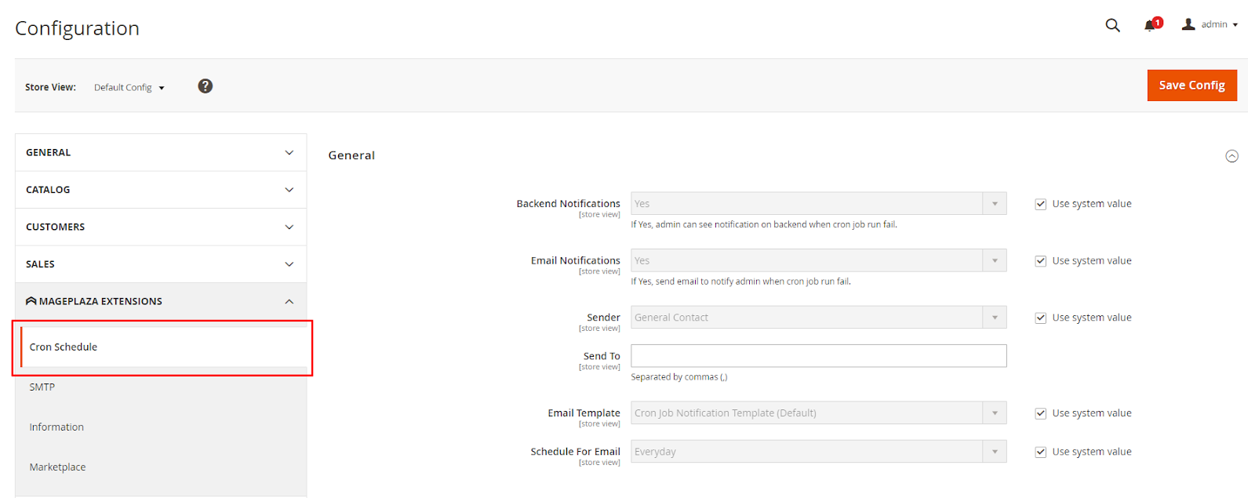
Task: Uncheck Use system value for Sender
Action: click(1041, 318)
